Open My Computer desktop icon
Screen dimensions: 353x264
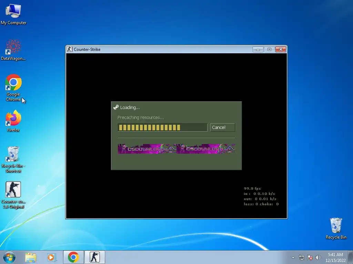[13, 14]
